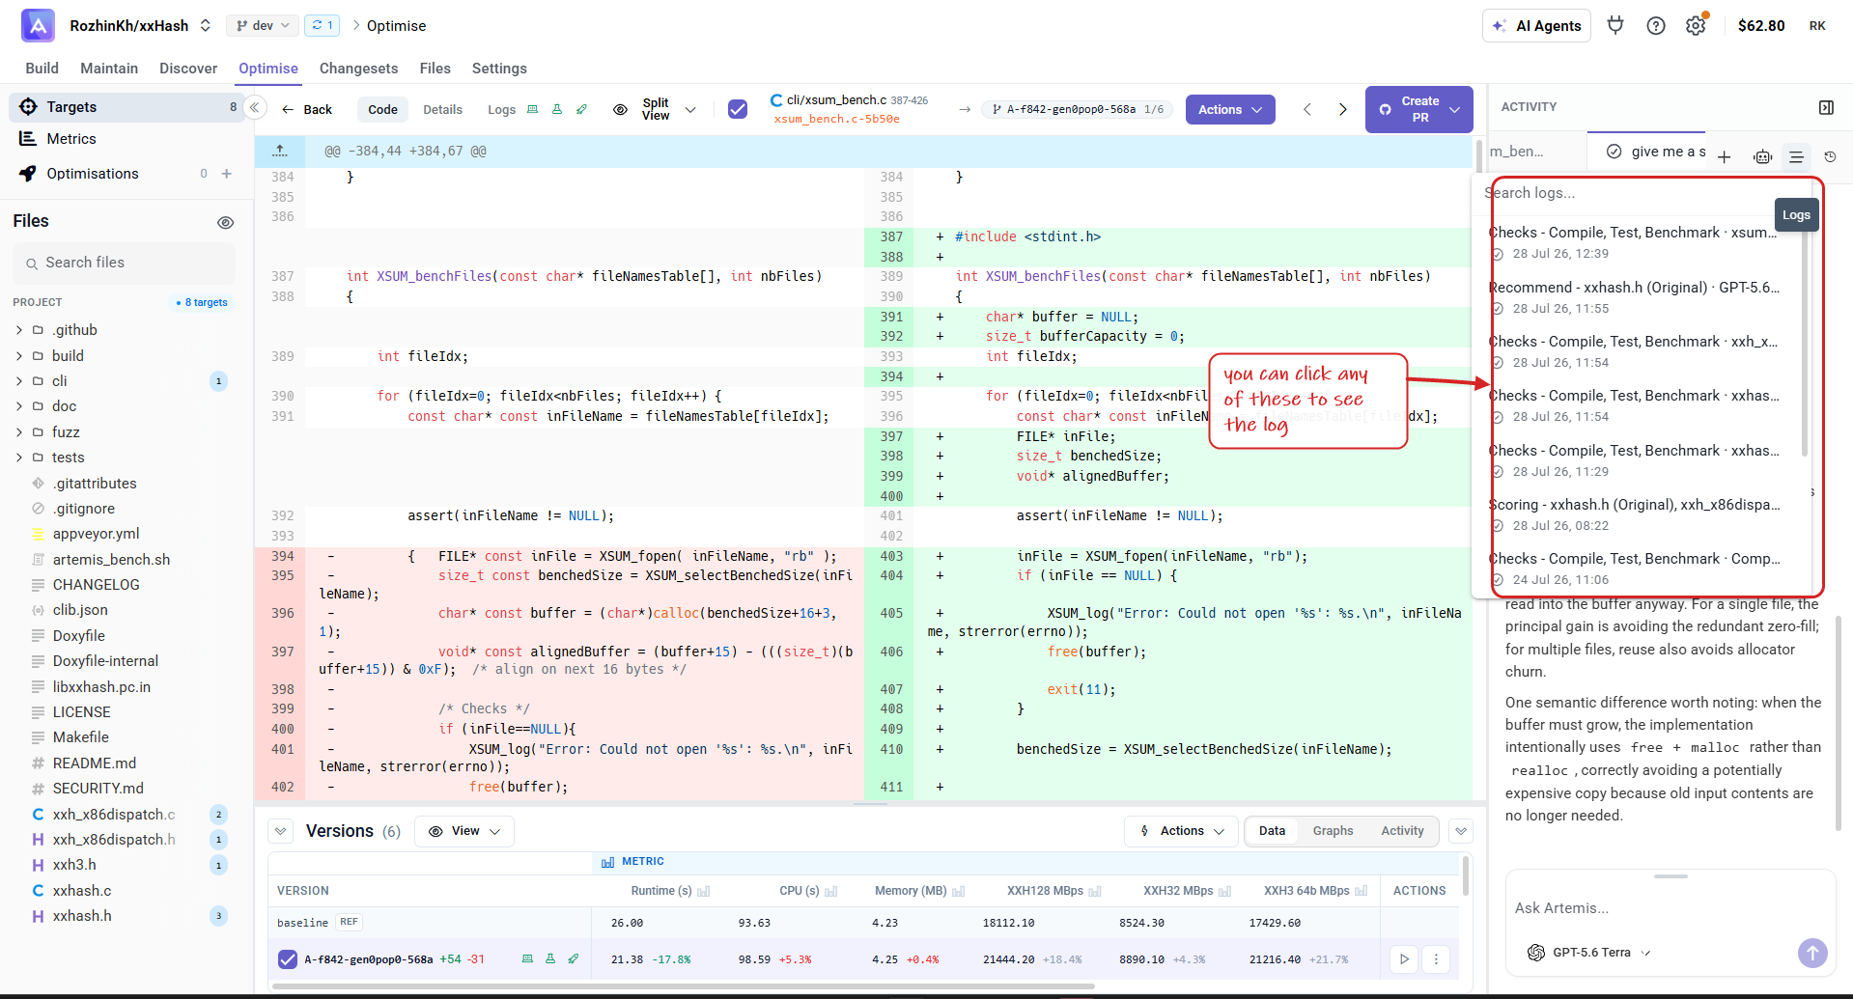The height and width of the screenshot is (999, 1853).
Task: Click the flask test icon next to Logs
Action: point(557,109)
